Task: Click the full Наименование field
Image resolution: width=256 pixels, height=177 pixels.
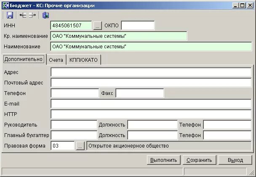Action: pos(151,47)
